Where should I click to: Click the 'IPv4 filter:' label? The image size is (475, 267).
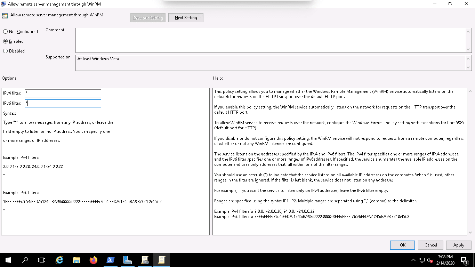tap(12, 93)
